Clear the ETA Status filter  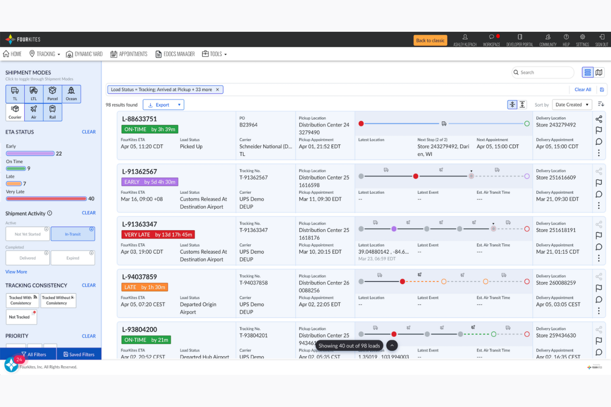[x=89, y=132]
